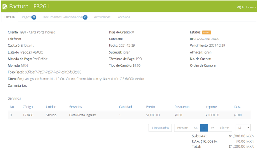
Task: Switch to the Pagos tab
Action: [29, 17]
